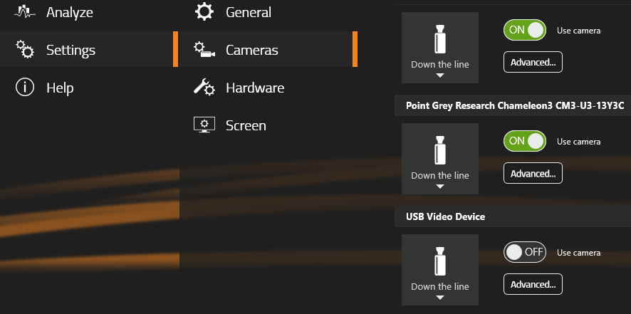Turn off the Chameleon3 Use camera switch
This screenshot has width=631, height=314.
(x=525, y=141)
